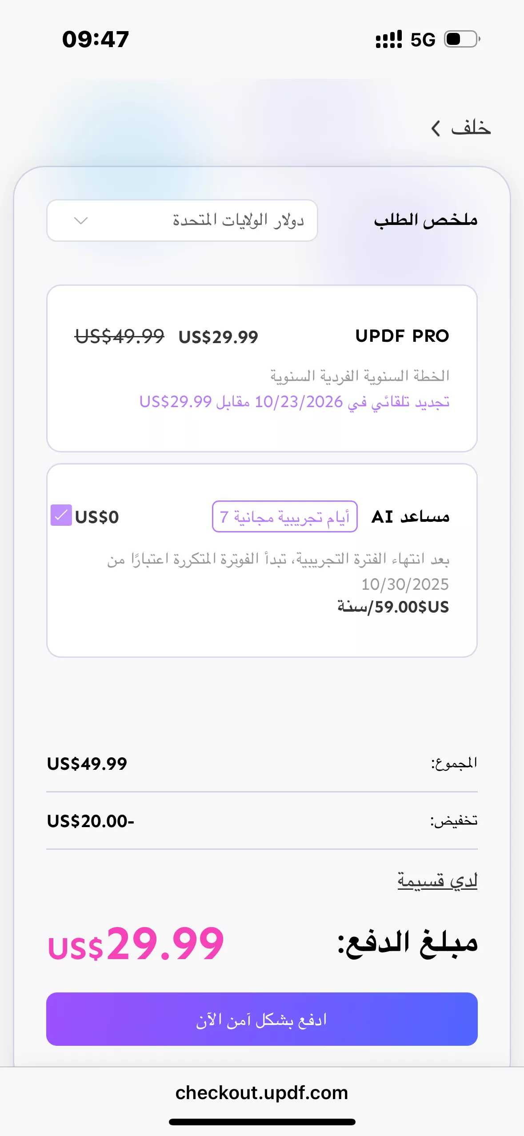Tap the US$20.00- discount amount
Screen dimensions: 524x1136
tap(91, 821)
